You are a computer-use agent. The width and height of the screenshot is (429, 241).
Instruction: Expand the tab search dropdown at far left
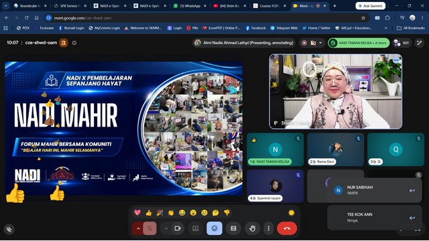coord(5,6)
